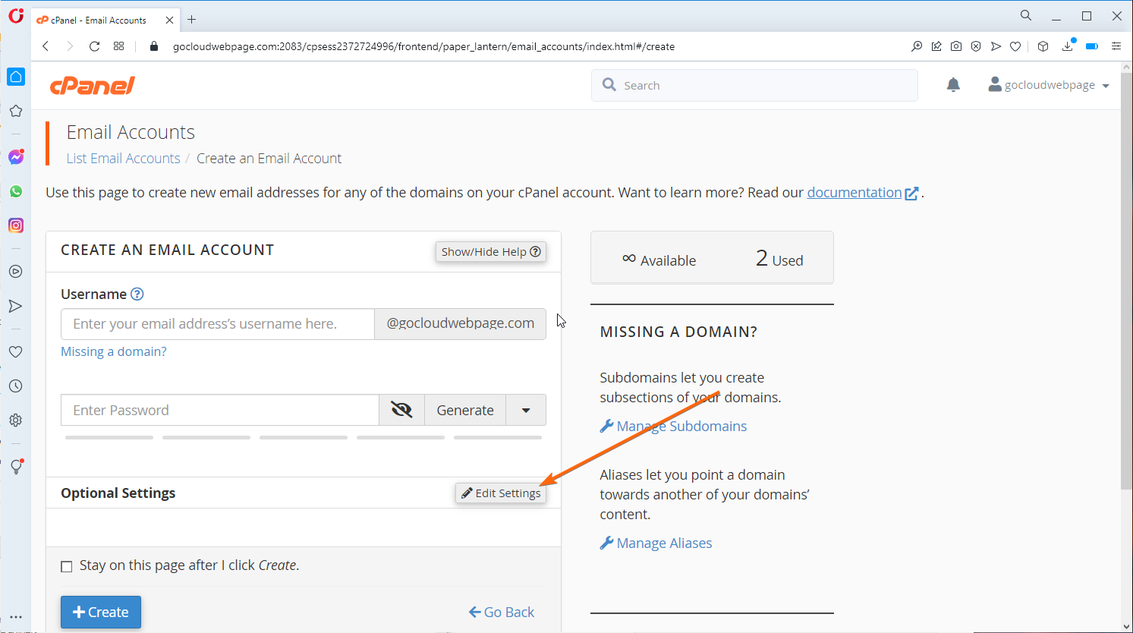The height and width of the screenshot is (633, 1133).
Task: Click the cPanel Search box
Action: (754, 85)
